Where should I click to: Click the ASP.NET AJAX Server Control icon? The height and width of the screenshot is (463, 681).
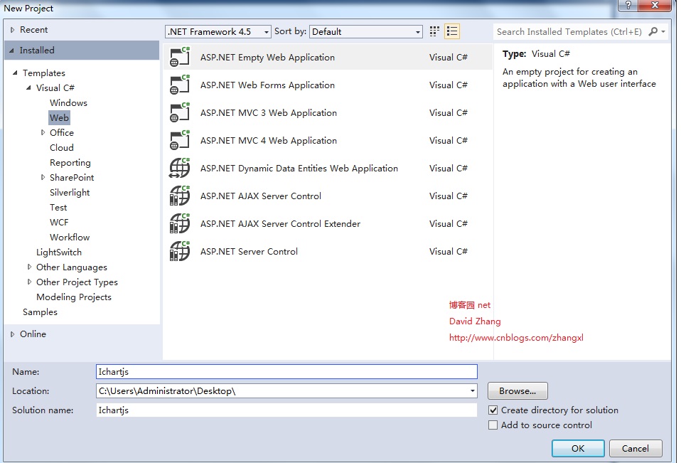(180, 196)
